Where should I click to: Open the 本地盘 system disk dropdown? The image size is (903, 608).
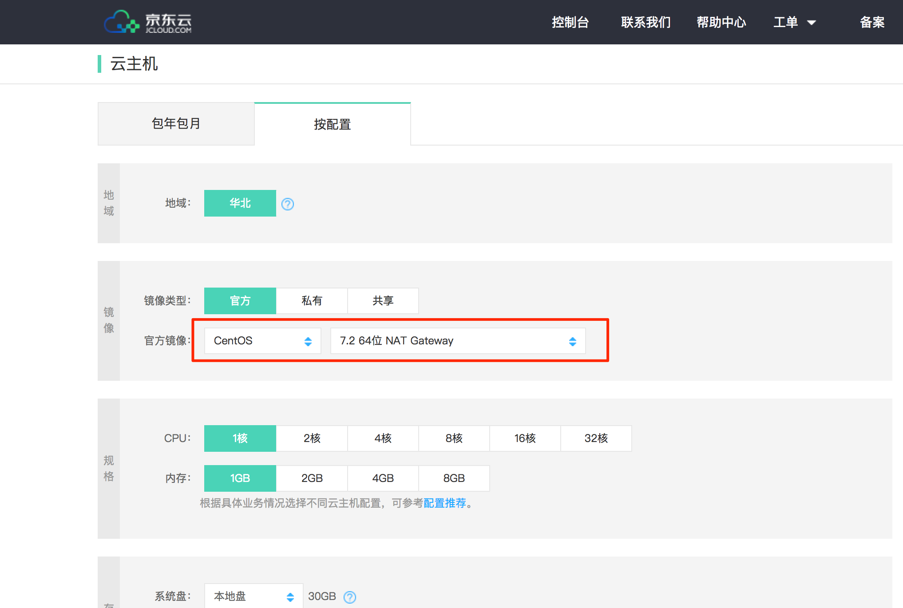(x=254, y=596)
